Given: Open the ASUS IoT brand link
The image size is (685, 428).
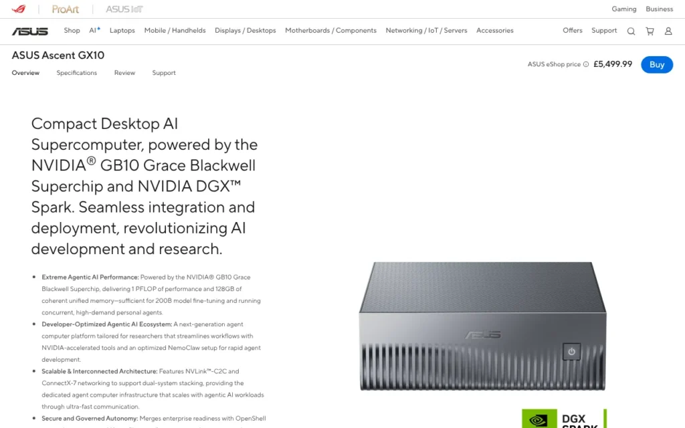Looking at the screenshot, I should pos(124,9).
